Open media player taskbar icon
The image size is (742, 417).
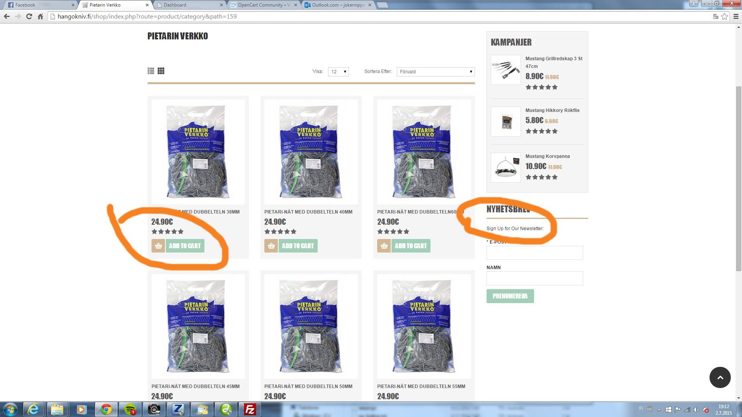[81, 409]
